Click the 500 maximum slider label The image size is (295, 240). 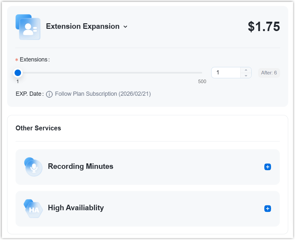tap(202, 82)
